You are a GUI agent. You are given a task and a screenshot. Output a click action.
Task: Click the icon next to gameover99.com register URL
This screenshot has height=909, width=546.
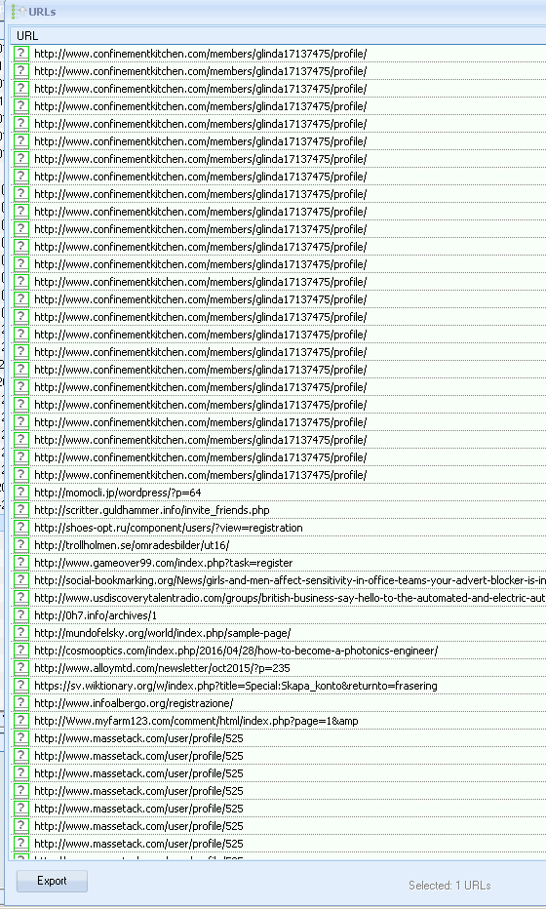[21, 563]
